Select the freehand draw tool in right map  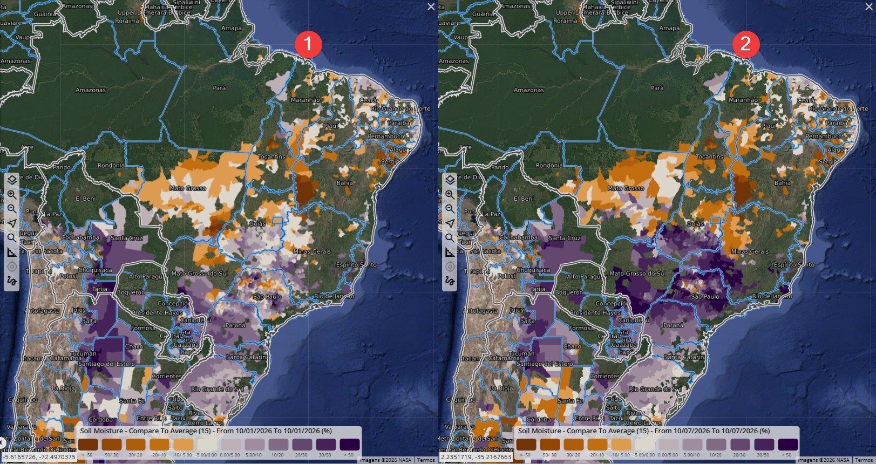point(450,281)
